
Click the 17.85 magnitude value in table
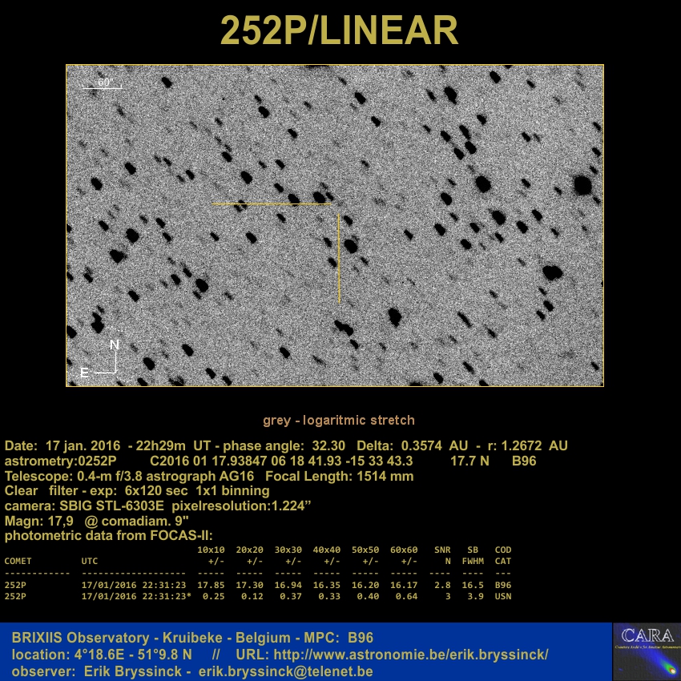coord(212,585)
